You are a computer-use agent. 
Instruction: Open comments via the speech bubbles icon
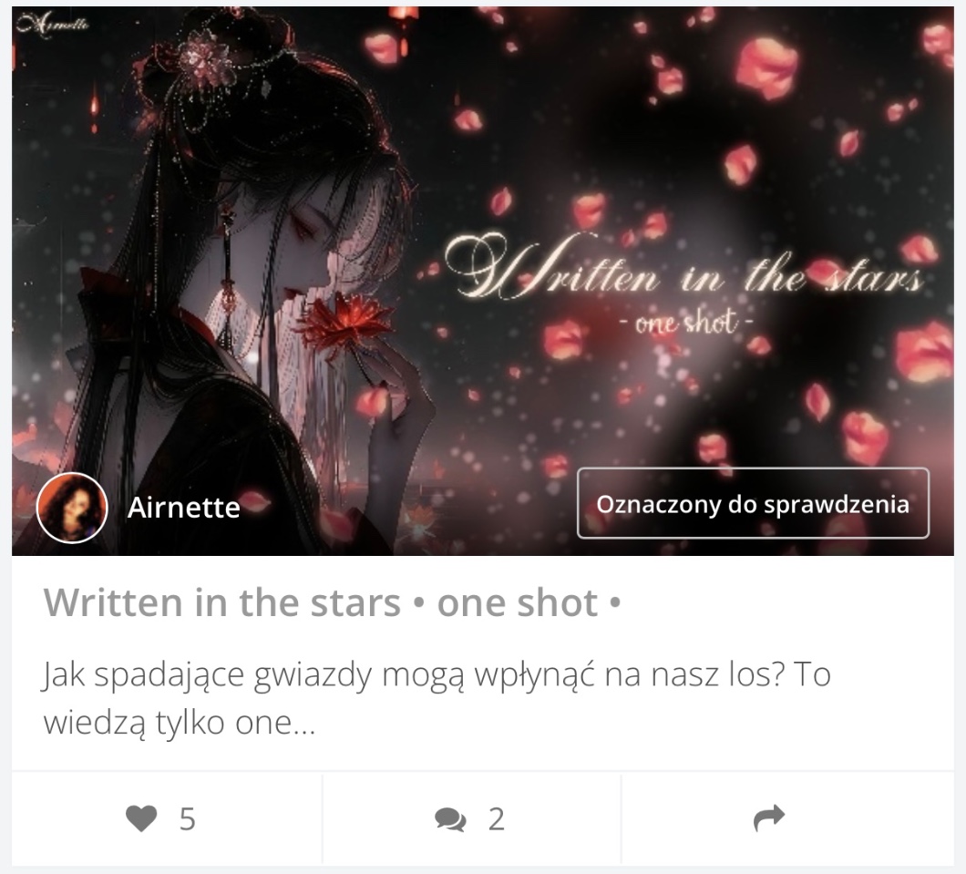(x=450, y=820)
